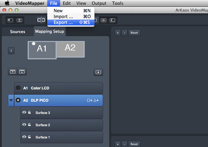Toggle the Surface 3 lock icon
This screenshot has height=147, width=208.
tap(29, 112)
